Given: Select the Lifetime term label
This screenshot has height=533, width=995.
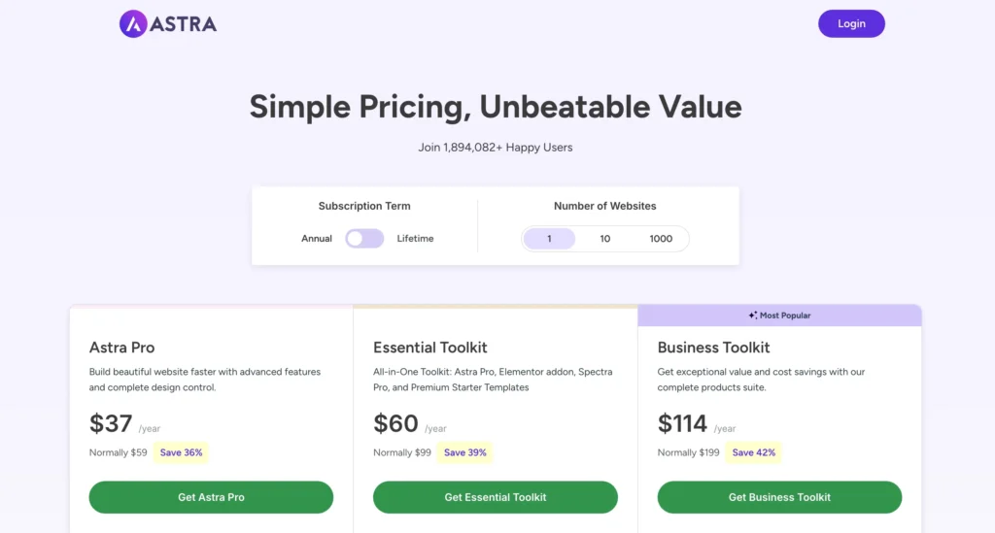Looking at the screenshot, I should coord(415,239).
